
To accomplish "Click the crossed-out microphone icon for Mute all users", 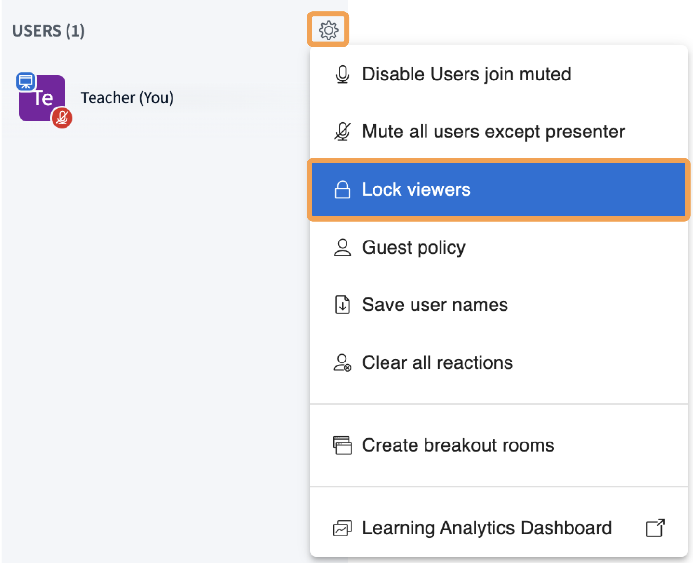I will click(x=343, y=132).
